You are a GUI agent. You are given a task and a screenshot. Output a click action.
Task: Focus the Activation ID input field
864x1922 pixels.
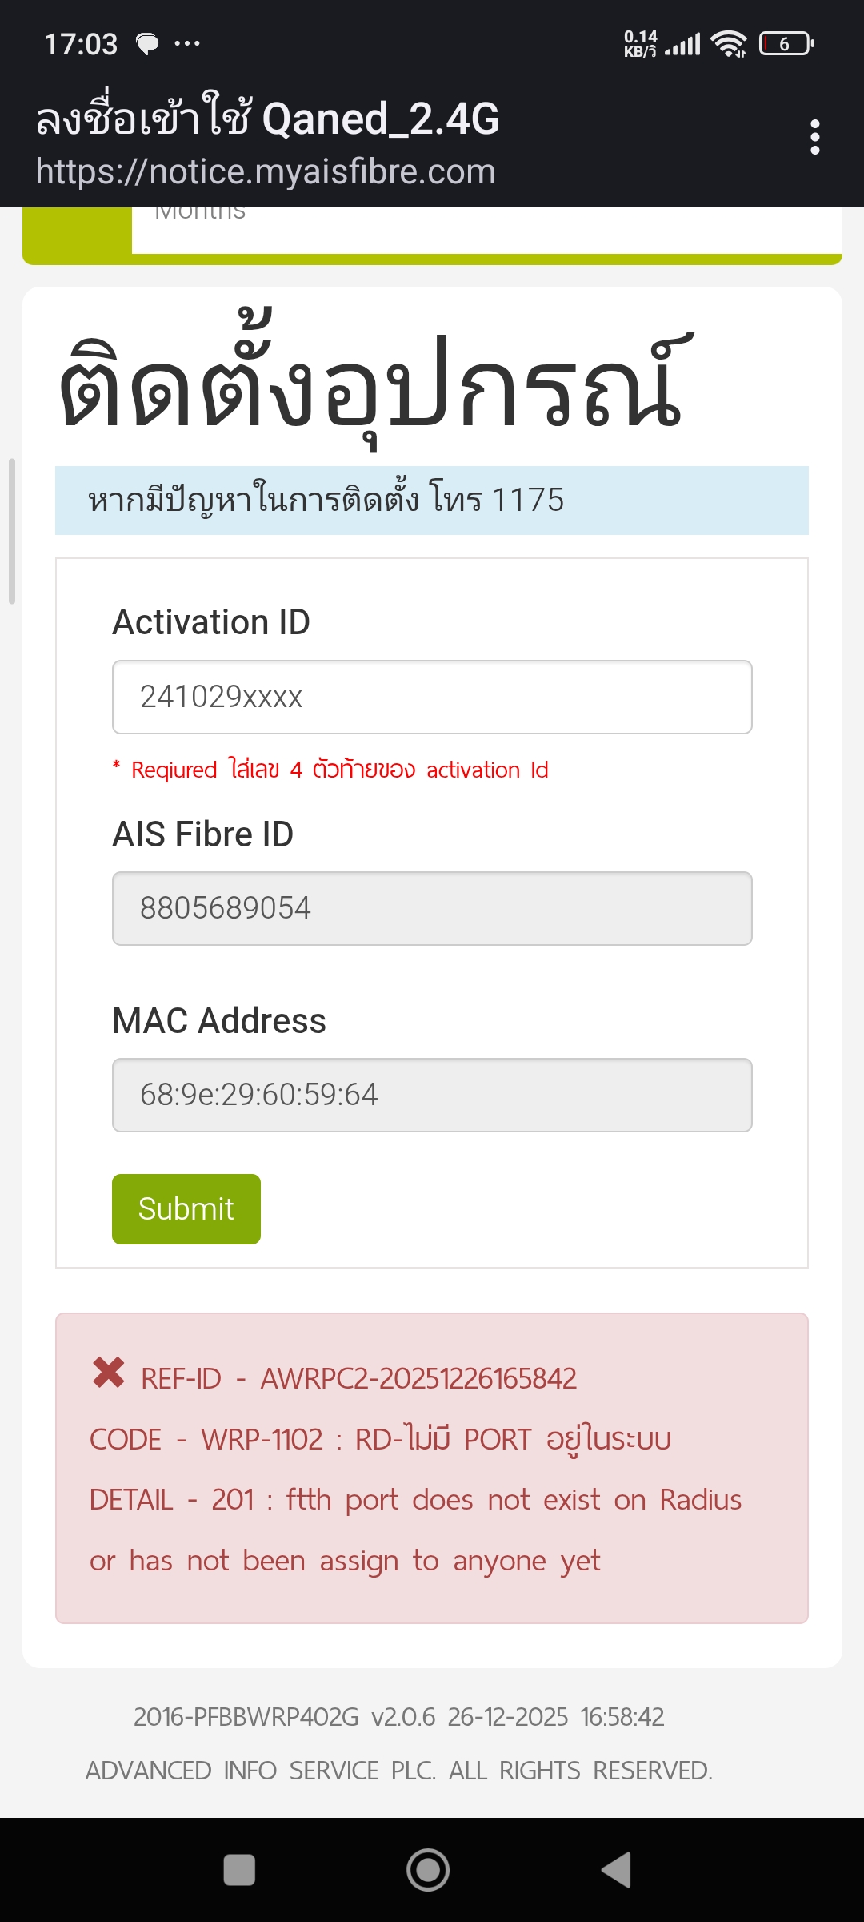click(x=432, y=697)
